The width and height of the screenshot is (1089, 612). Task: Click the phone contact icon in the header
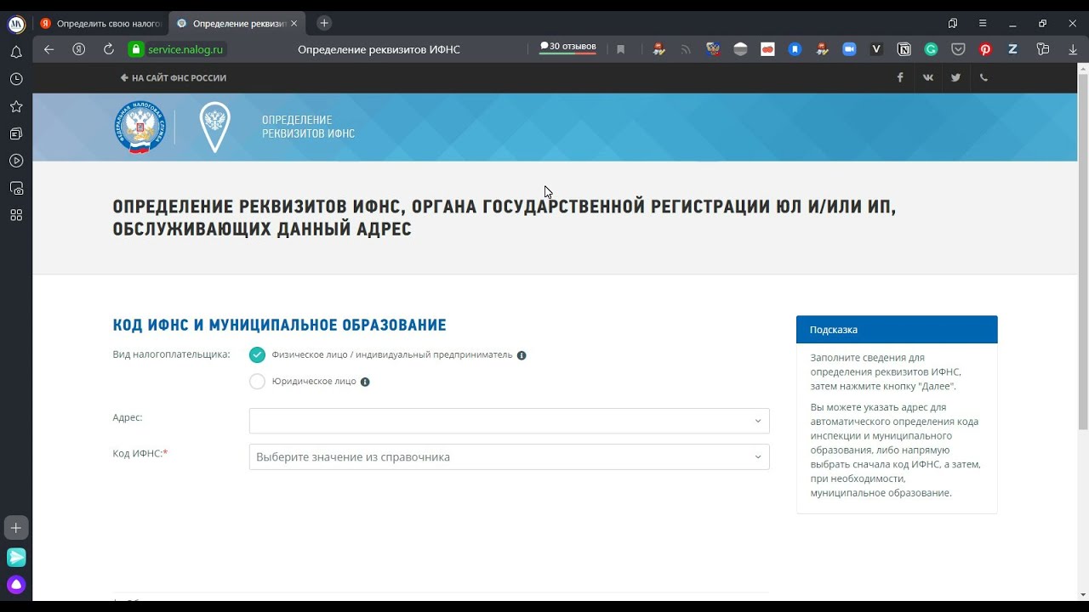[984, 77]
